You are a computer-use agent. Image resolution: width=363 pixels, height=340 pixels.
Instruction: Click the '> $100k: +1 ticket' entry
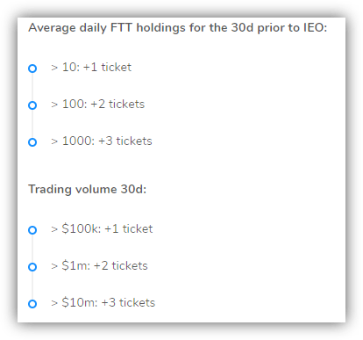pyautogui.click(x=102, y=228)
